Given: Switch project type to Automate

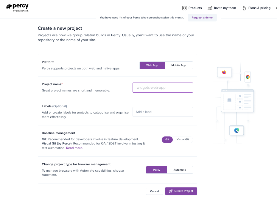Looking at the screenshot, I should (180, 170).
